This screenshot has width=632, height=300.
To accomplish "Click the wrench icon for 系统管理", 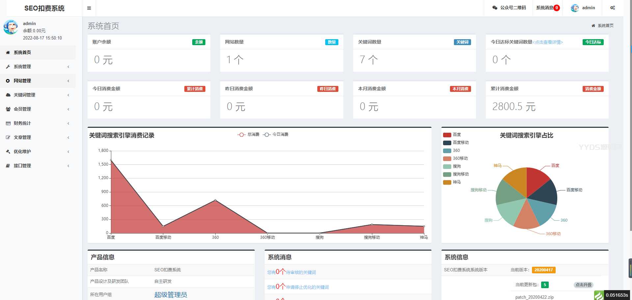I will [x=8, y=67].
